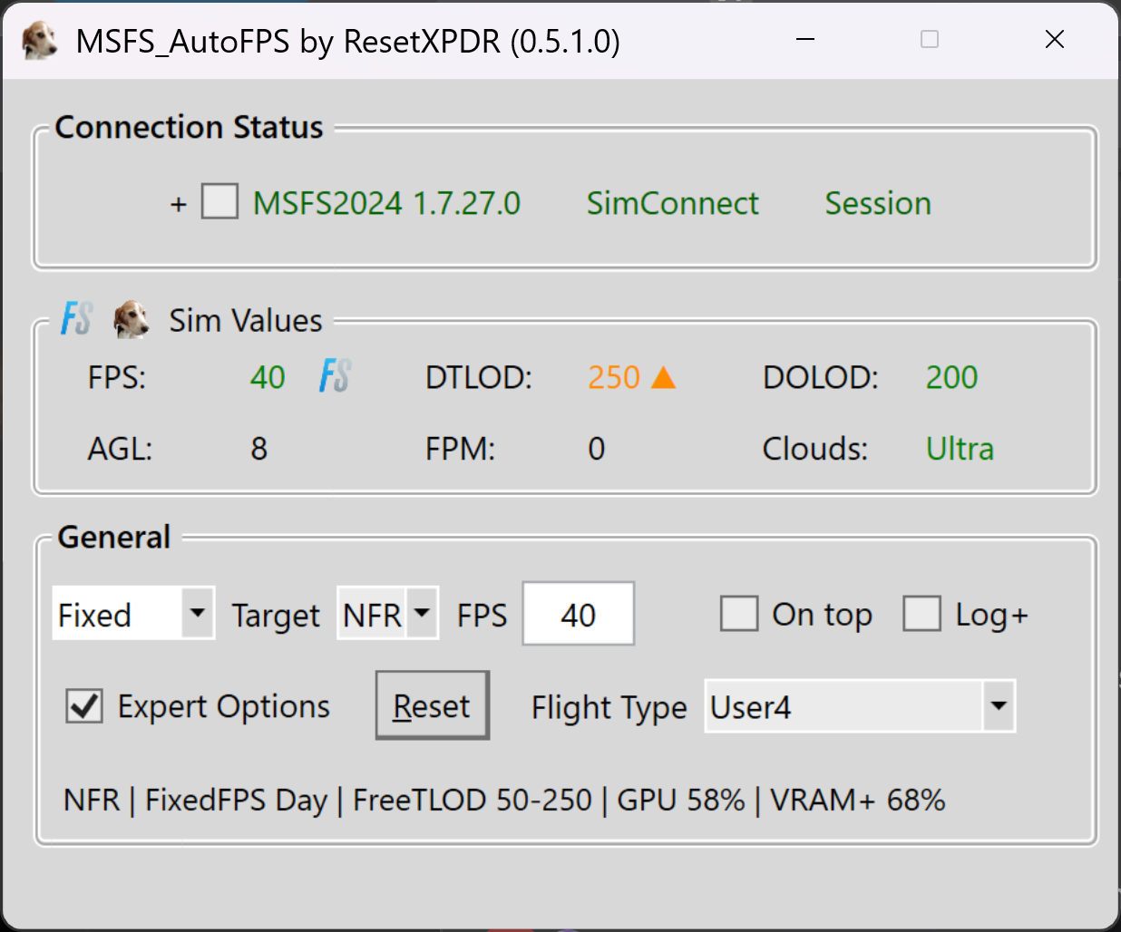Screen dimensions: 1121x932
Task: Click the FPM value 0
Action: pyautogui.click(x=596, y=449)
